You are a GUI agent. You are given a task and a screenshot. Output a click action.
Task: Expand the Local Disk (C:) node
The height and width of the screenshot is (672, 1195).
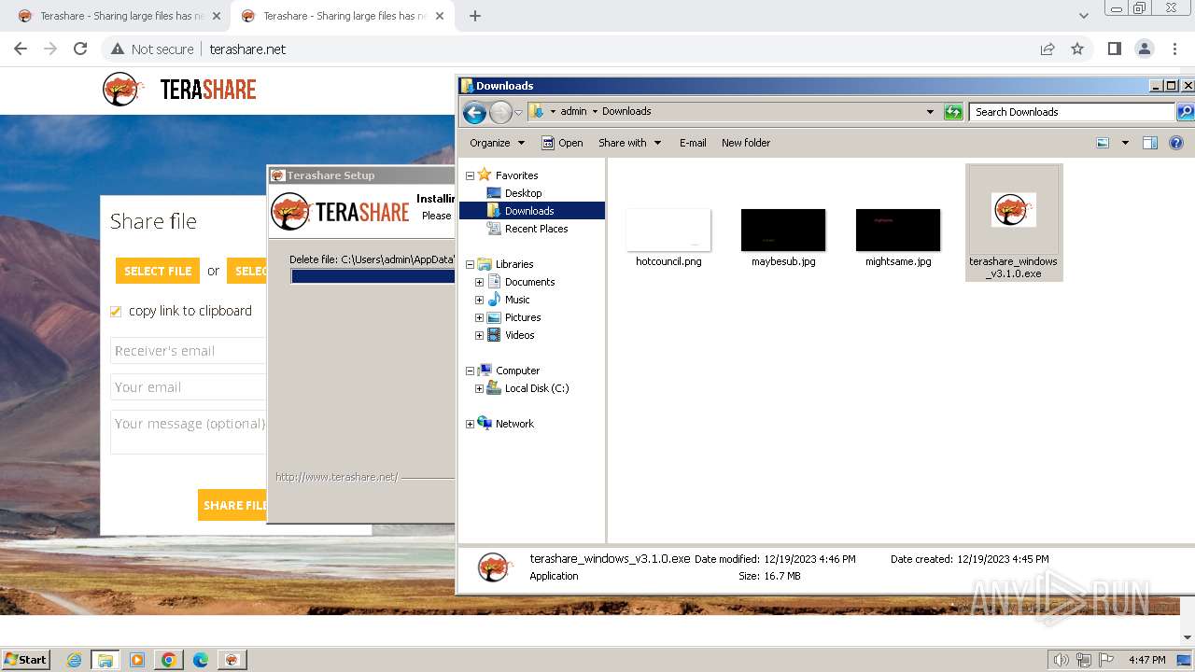[x=479, y=388]
